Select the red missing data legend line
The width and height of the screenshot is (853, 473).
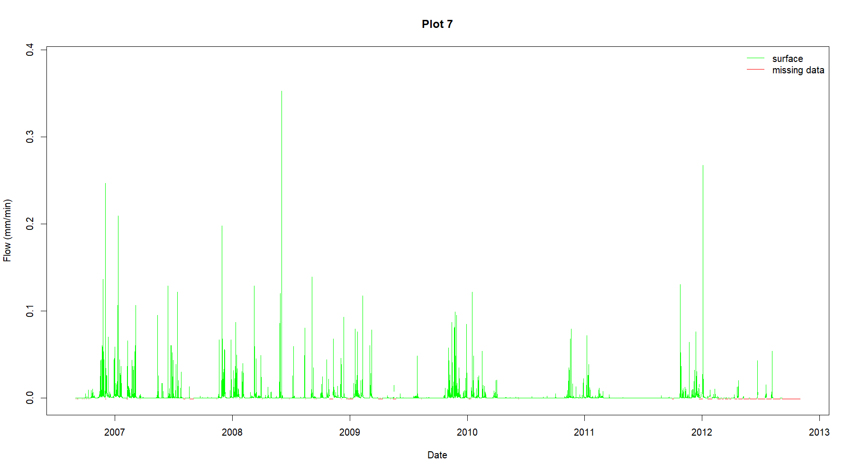coord(755,70)
